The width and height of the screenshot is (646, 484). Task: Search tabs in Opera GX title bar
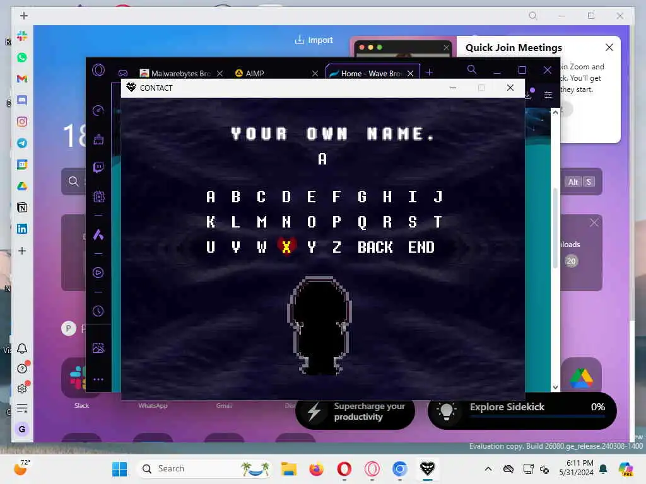[x=472, y=69]
